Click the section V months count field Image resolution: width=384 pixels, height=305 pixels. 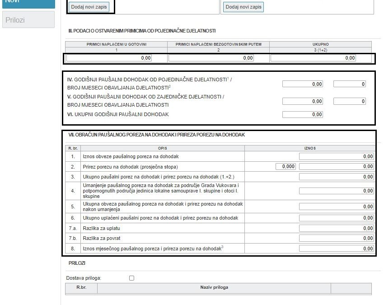[349, 101]
